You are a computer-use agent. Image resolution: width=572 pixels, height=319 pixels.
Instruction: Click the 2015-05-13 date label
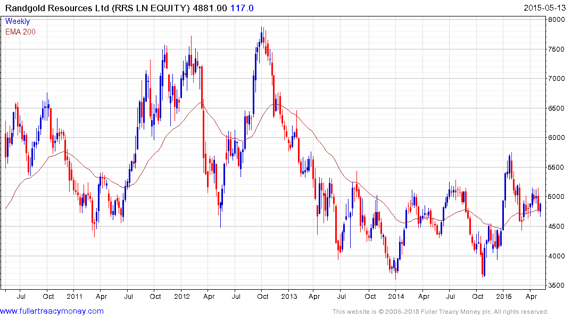point(545,8)
